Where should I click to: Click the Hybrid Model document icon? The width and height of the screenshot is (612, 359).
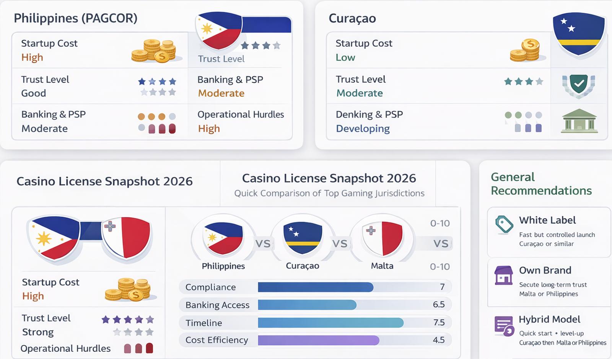pyautogui.click(x=504, y=326)
